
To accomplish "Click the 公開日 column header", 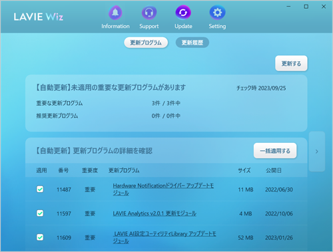I will click(274, 170).
